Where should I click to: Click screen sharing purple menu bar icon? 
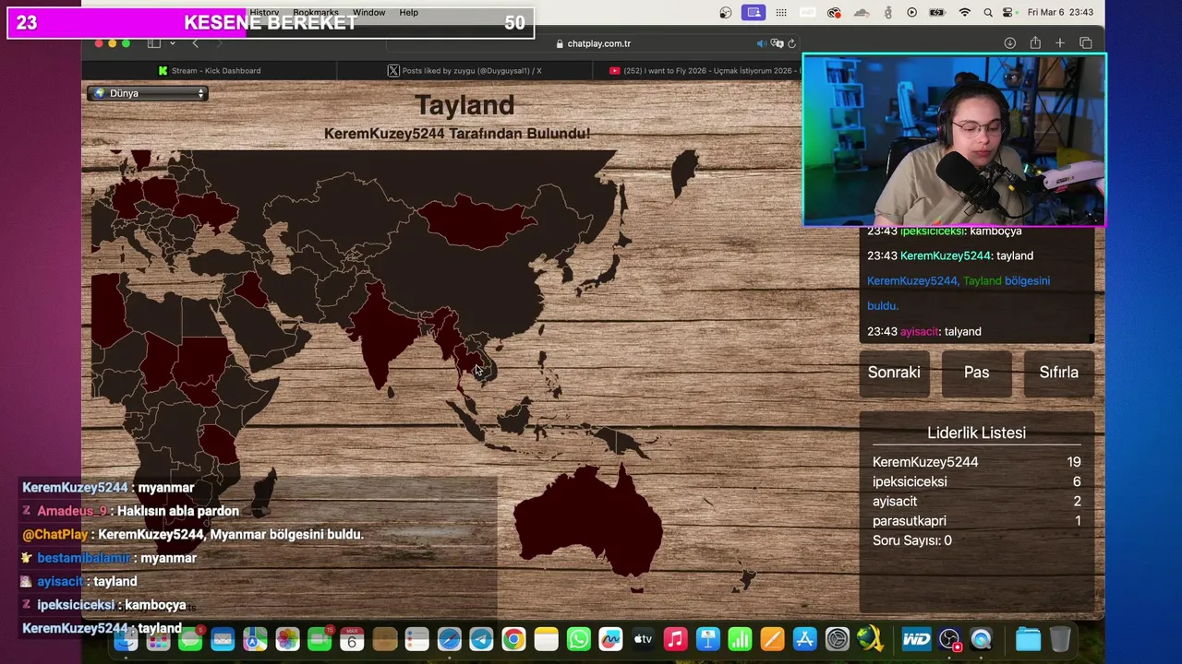[754, 13]
